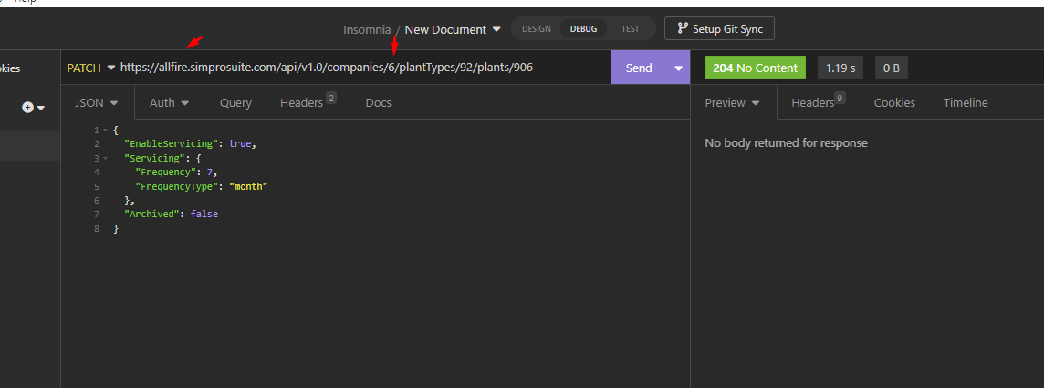
Task: Click the Send button
Action: [x=639, y=68]
